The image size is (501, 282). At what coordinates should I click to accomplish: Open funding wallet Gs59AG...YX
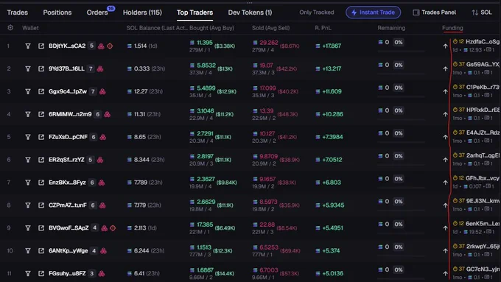point(483,64)
